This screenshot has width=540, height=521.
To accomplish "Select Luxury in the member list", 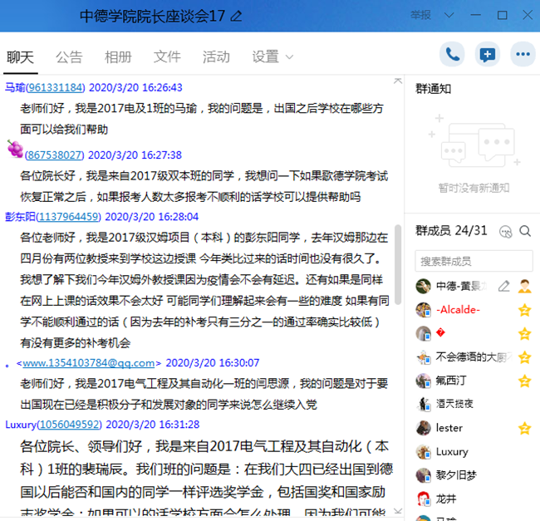I will pyautogui.click(x=451, y=452).
